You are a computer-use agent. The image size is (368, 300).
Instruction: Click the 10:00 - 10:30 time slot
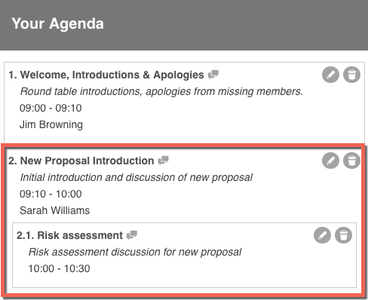(x=59, y=269)
